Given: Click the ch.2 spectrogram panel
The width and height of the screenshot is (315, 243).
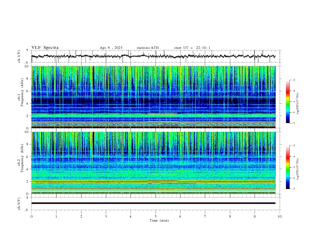Looking at the screenshot, I should point(154,163).
